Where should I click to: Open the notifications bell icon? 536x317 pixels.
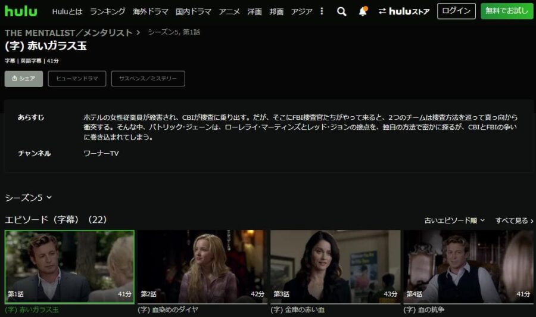coord(363,11)
